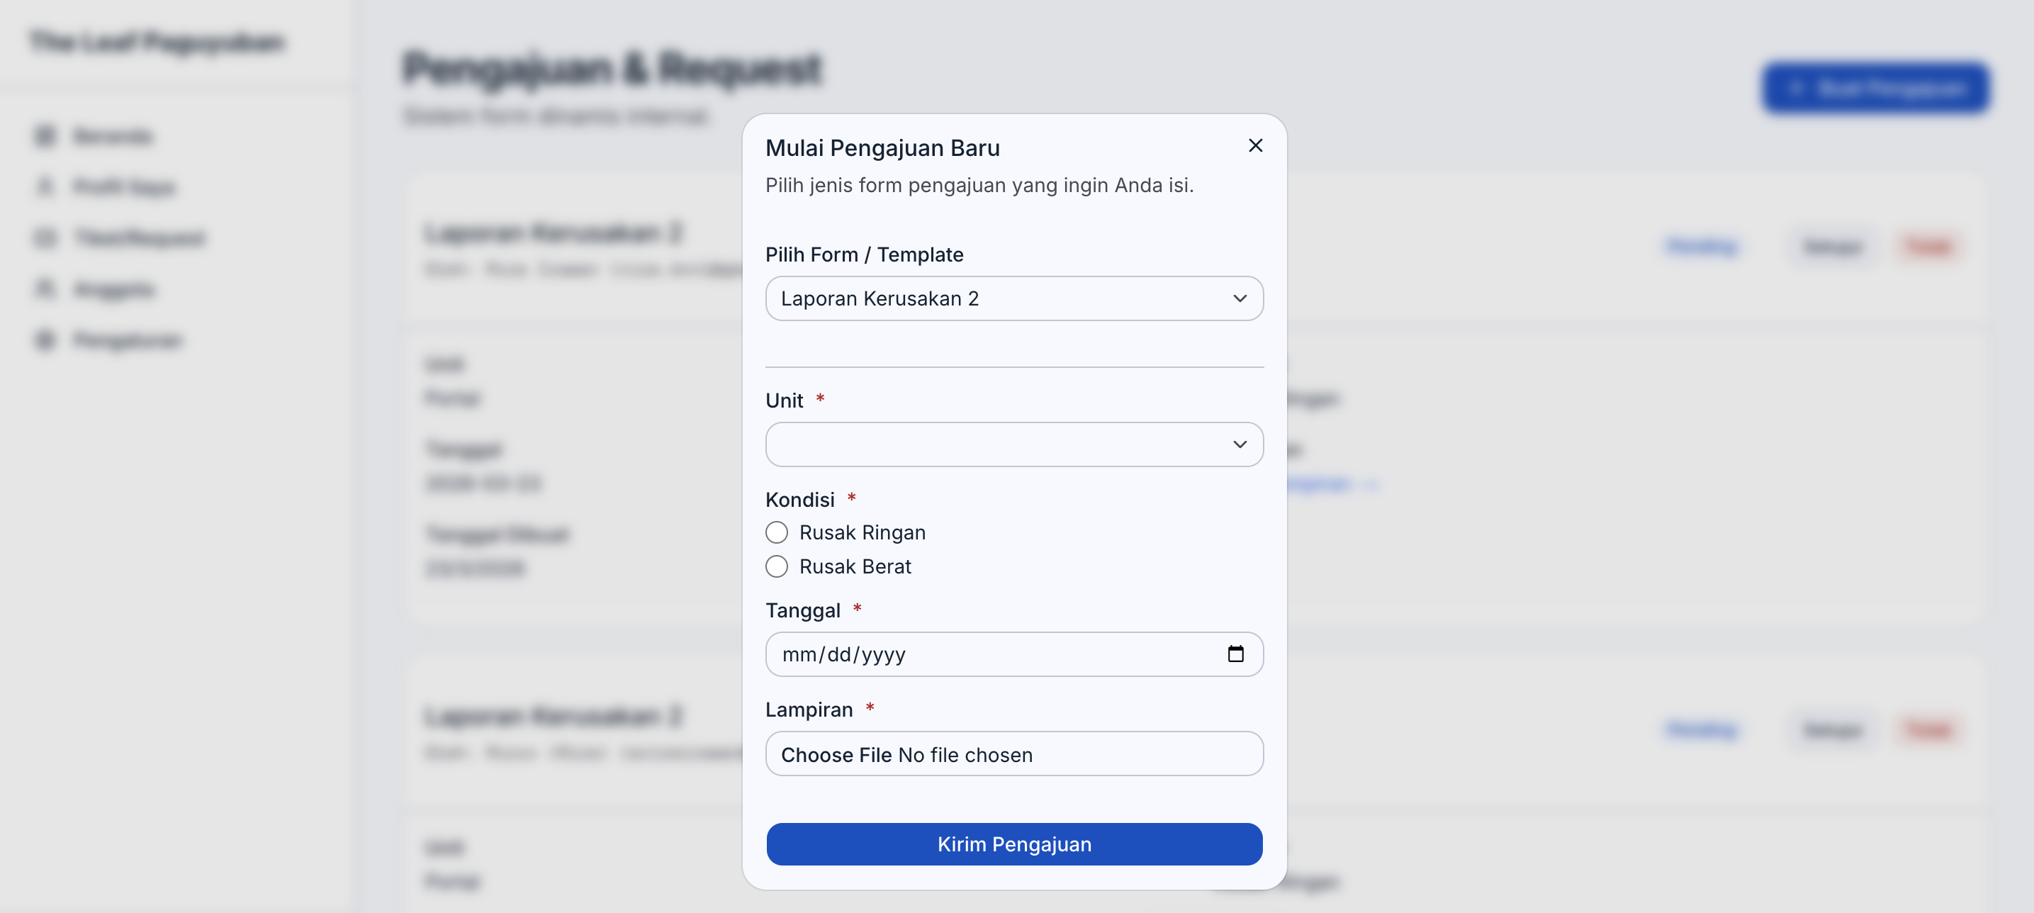Select the Rusak Ringan radio button
The width and height of the screenshot is (2034, 913).
(x=776, y=532)
